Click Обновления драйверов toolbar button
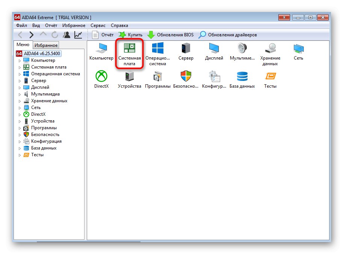Image resolution: width=343 pixels, height=254 pixels. click(x=228, y=35)
